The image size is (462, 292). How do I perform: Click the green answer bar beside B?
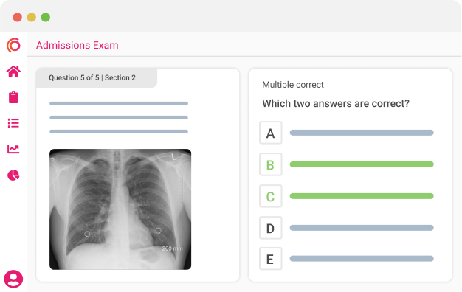coord(362,164)
